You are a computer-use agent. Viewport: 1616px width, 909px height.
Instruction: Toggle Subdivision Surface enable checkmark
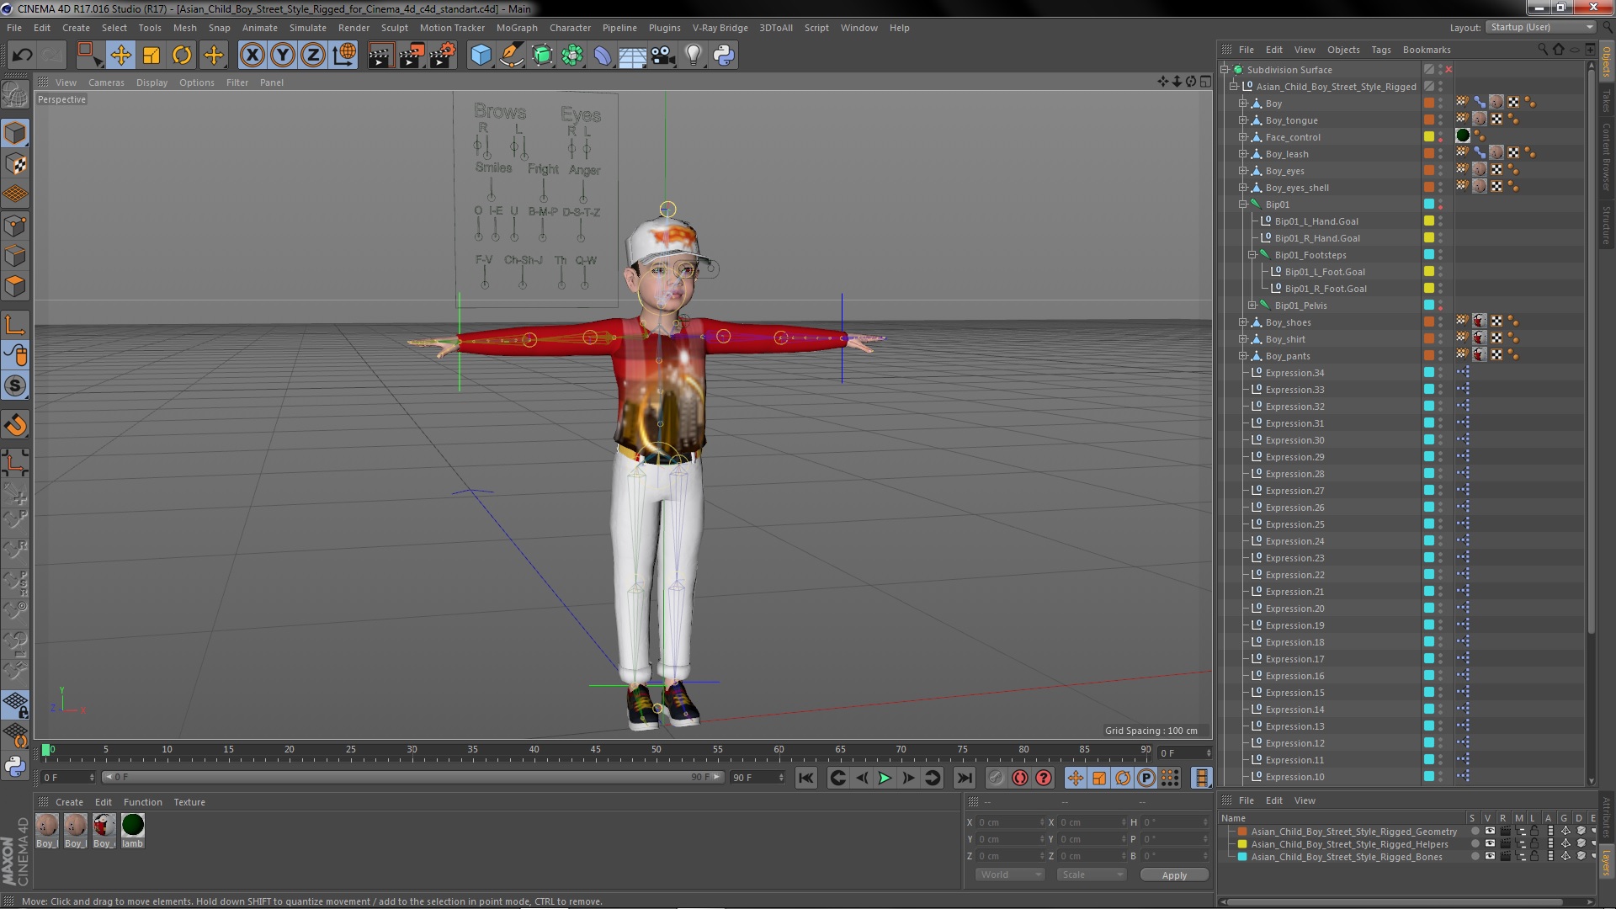tap(1449, 69)
